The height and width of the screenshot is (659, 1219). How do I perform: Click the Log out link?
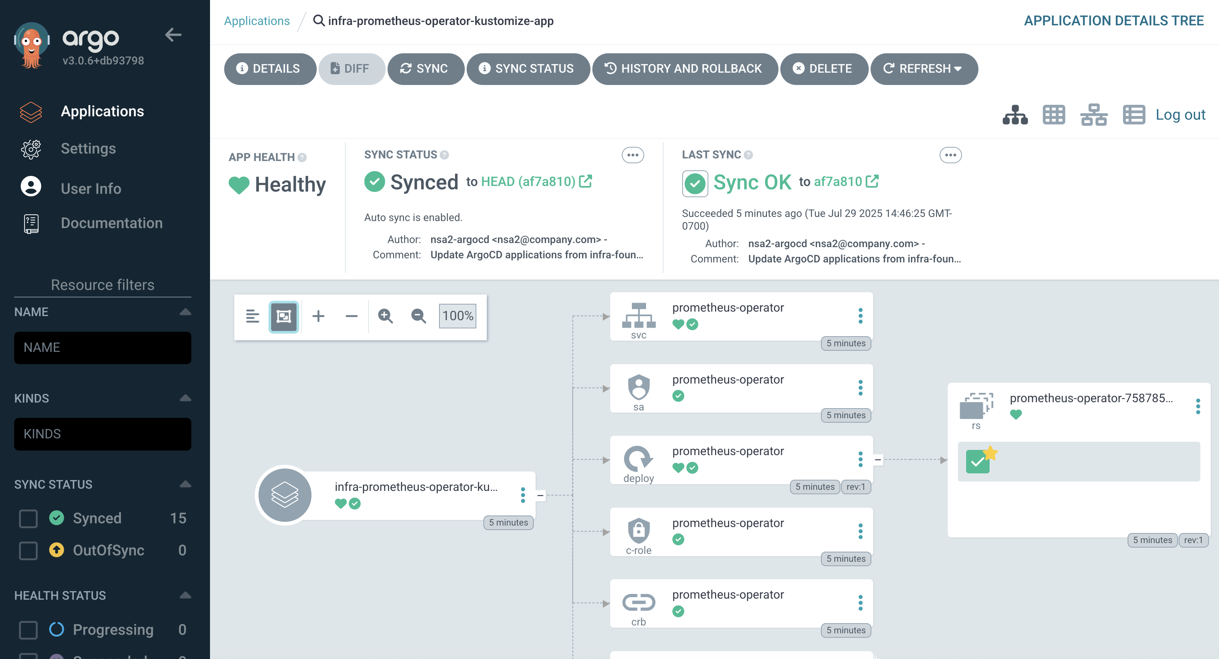pos(1180,115)
